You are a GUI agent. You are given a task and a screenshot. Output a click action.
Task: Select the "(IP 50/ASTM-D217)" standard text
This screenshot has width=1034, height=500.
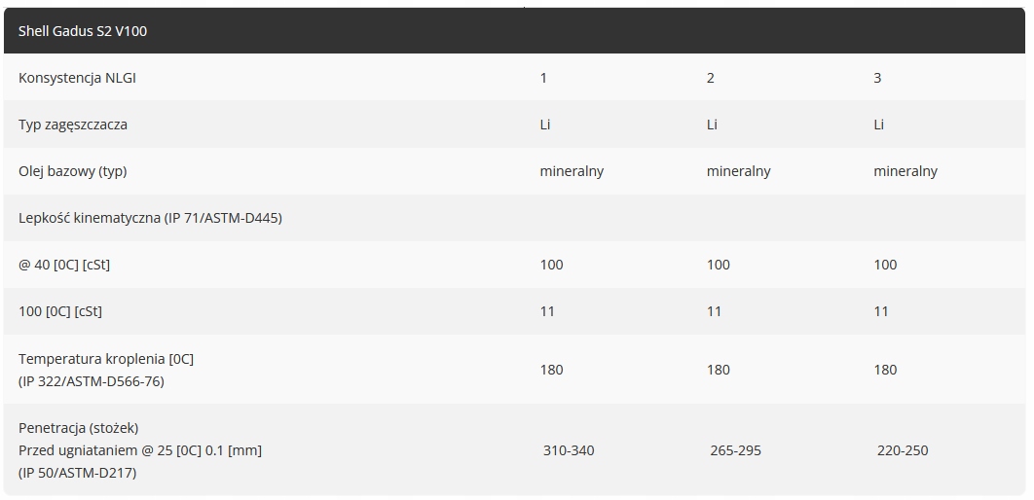(78, 474)
